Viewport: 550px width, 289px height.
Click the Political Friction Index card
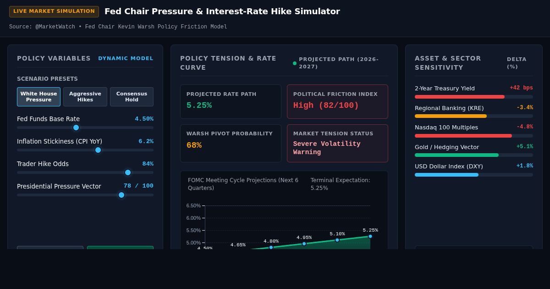point(337,101)
